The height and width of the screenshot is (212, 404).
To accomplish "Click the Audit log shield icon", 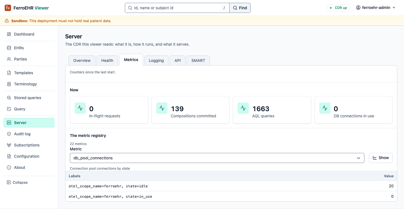I will point(9,134).
